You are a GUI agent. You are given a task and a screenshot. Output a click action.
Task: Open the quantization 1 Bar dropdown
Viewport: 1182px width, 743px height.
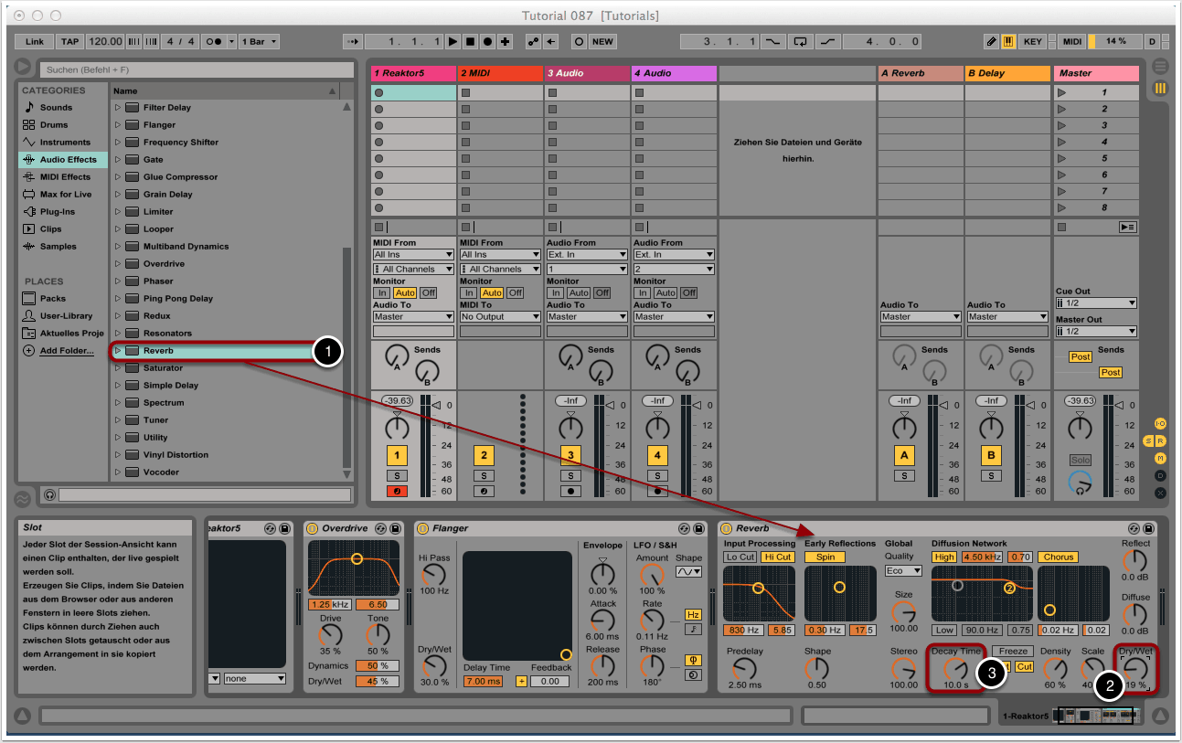[x=260, y=42]
